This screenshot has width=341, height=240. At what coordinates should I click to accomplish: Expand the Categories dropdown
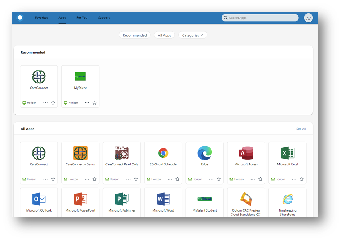click(x=193, y=35)
